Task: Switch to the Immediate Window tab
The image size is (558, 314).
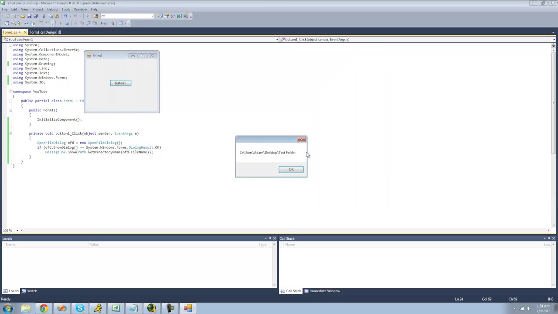Action: [x=322, y=291]
